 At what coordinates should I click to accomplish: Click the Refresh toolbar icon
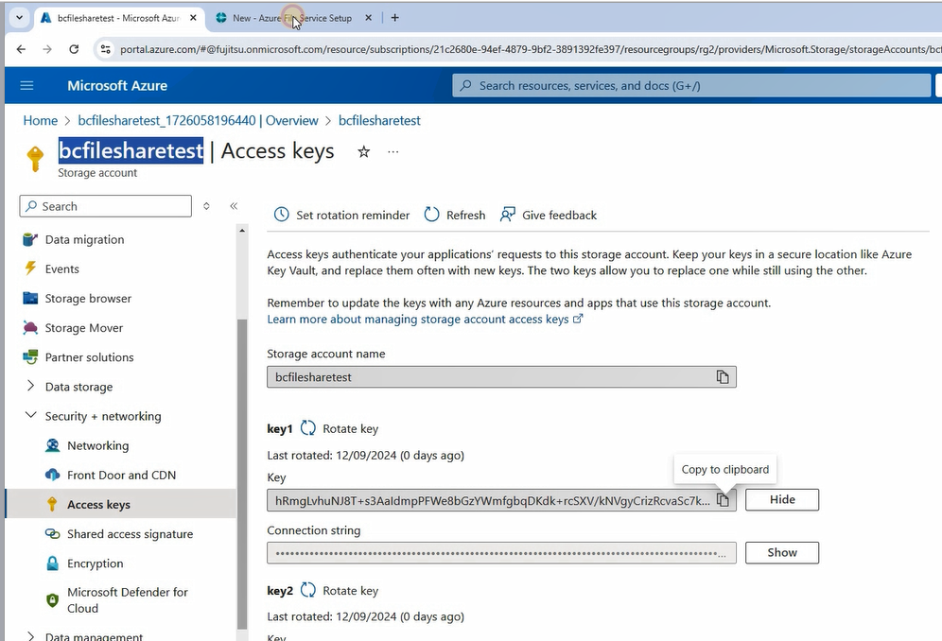431,215
